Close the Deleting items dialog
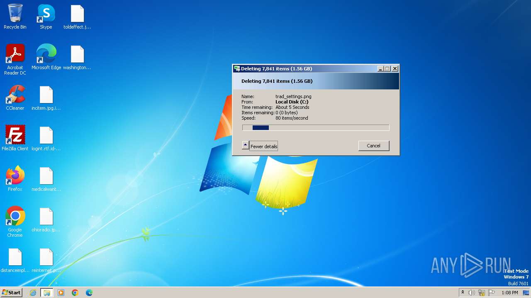Screen dimensions: 531x298 tap(395, 69)
